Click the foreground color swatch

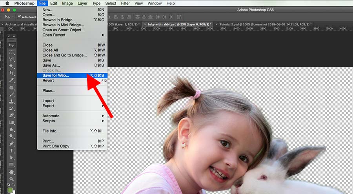click(x=10, y=190)
